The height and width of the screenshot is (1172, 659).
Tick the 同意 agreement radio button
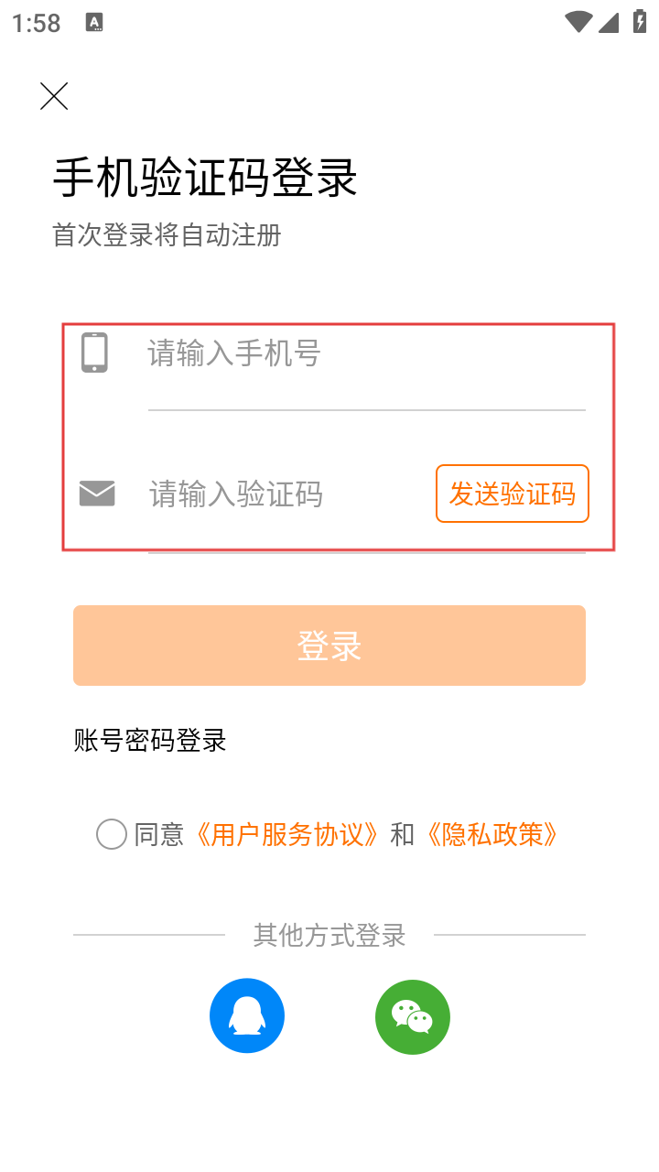tap(112, 834)
